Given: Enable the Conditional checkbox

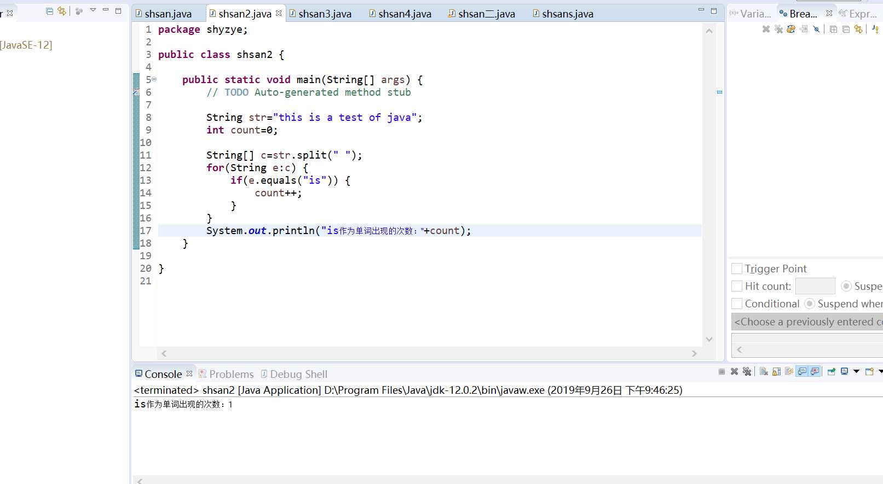Looking at the screenshot, I should point(737,304).
